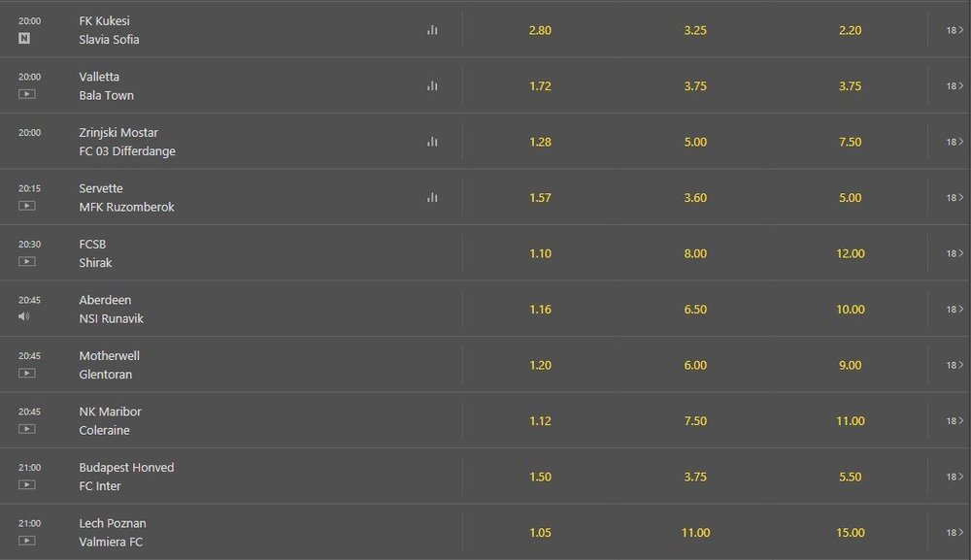Viewport: 971px width, 560px height.
Task: Click audio commentary icon for Aberdeen match
Action: [x=24, y=316]
